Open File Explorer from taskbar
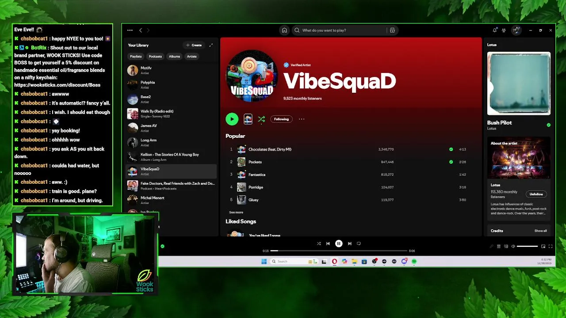 (354, 261)
